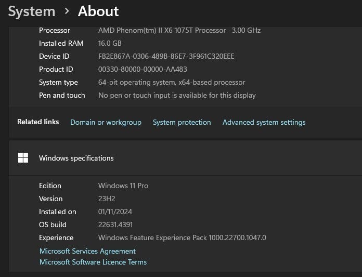Click the Windows Feature Experience Pack text
This screenshot has width=362, height=277.
[182, 238]
